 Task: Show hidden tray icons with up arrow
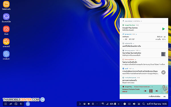coord(119,104)
